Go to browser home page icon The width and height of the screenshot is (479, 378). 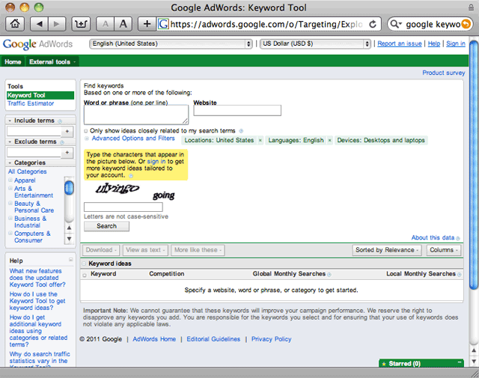click(x=15, y=24)
